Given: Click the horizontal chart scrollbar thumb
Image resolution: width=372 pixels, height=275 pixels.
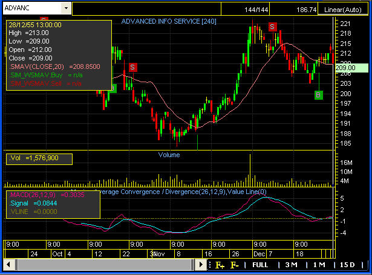Looking at the screenshot, I should pos(104,264).
